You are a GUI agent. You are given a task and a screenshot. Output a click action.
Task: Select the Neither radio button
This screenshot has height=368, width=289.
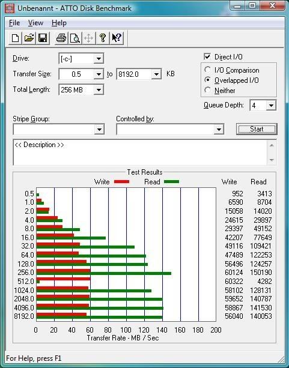207,90
